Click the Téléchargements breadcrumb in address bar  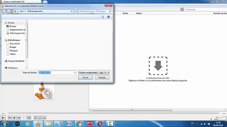[35, 11]
